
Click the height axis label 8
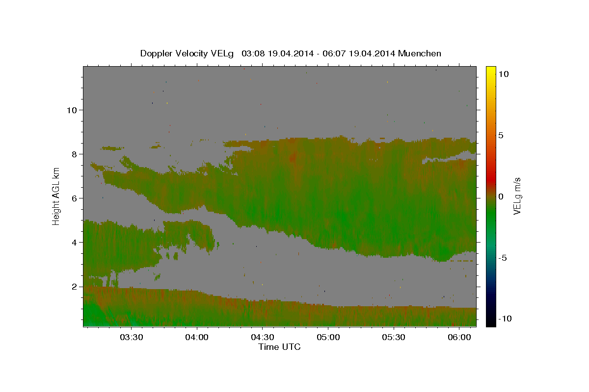click(75, 154)
